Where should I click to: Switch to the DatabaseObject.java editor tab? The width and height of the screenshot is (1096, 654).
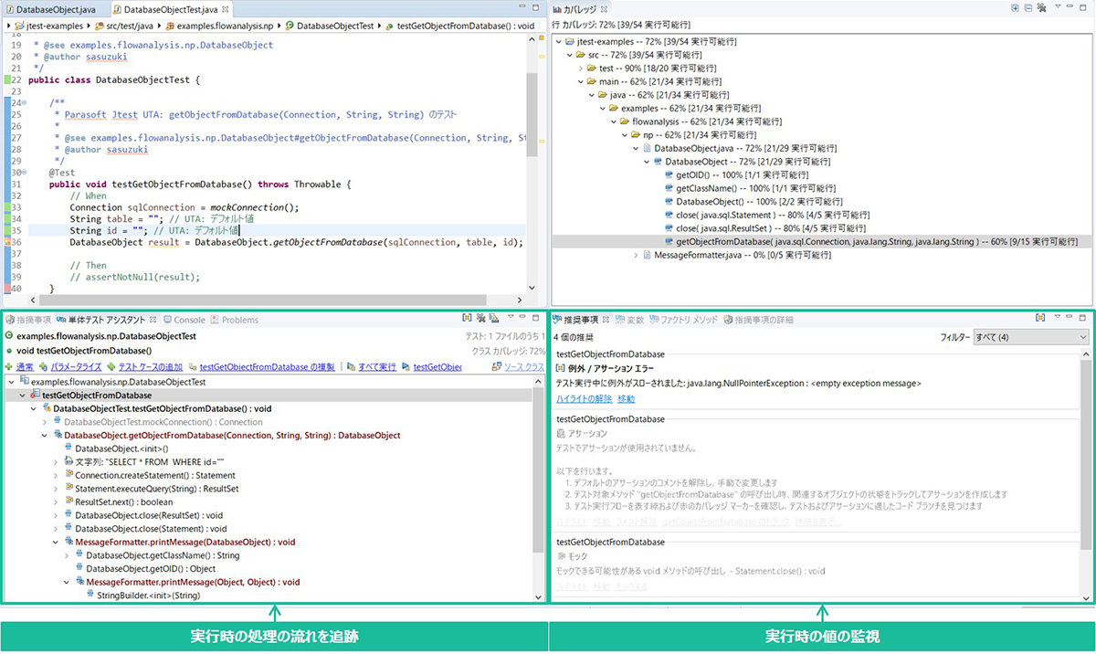click(50, 8)
